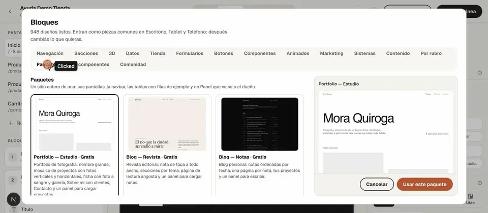
Task: Click the Bloques dialog heading
Action: (x=44, y=22)
